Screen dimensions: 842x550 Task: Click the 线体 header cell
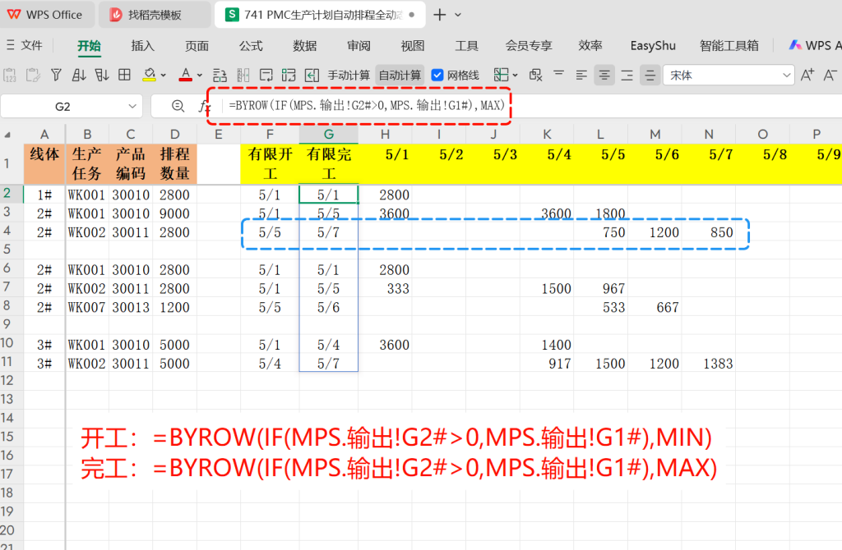(44, 163)
